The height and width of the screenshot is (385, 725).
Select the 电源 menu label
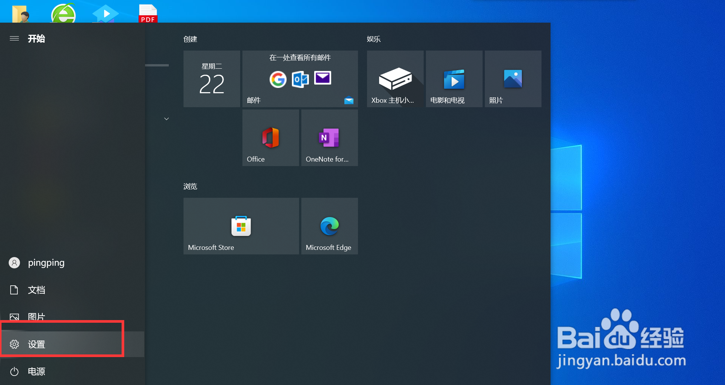point(37,371)
